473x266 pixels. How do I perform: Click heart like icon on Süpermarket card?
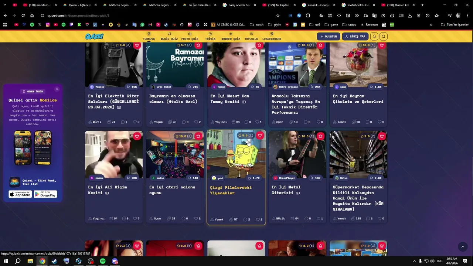(380, 218)
